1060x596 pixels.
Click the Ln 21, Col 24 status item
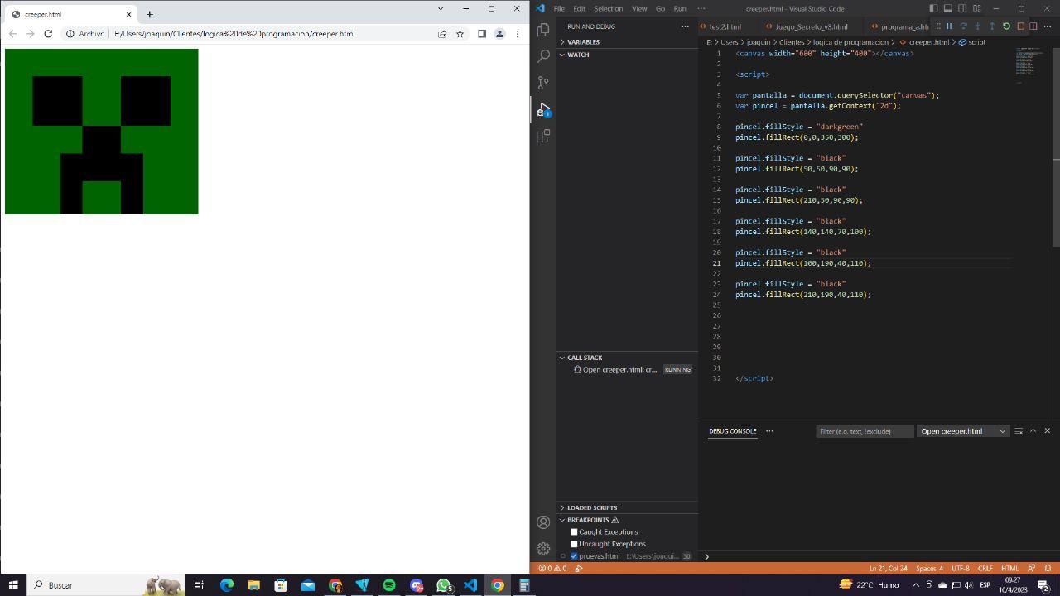click(888, 568)
